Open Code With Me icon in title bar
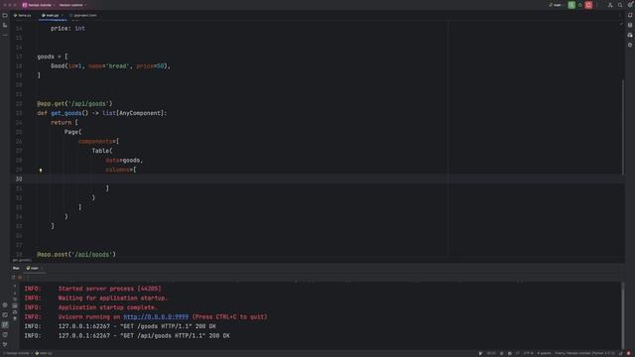Screen dimensions: 635x357 click(610, 5)
